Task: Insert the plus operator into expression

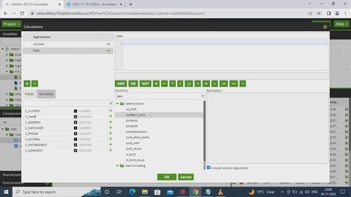Action: point(156,84)
